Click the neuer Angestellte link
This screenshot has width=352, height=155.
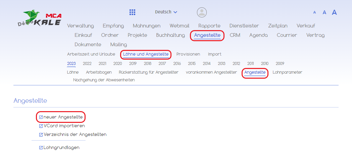pyautogui.click(x=63, y=117)
